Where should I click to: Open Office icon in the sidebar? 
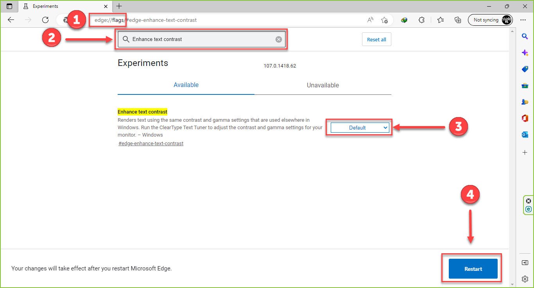click(x=525, y=118)
